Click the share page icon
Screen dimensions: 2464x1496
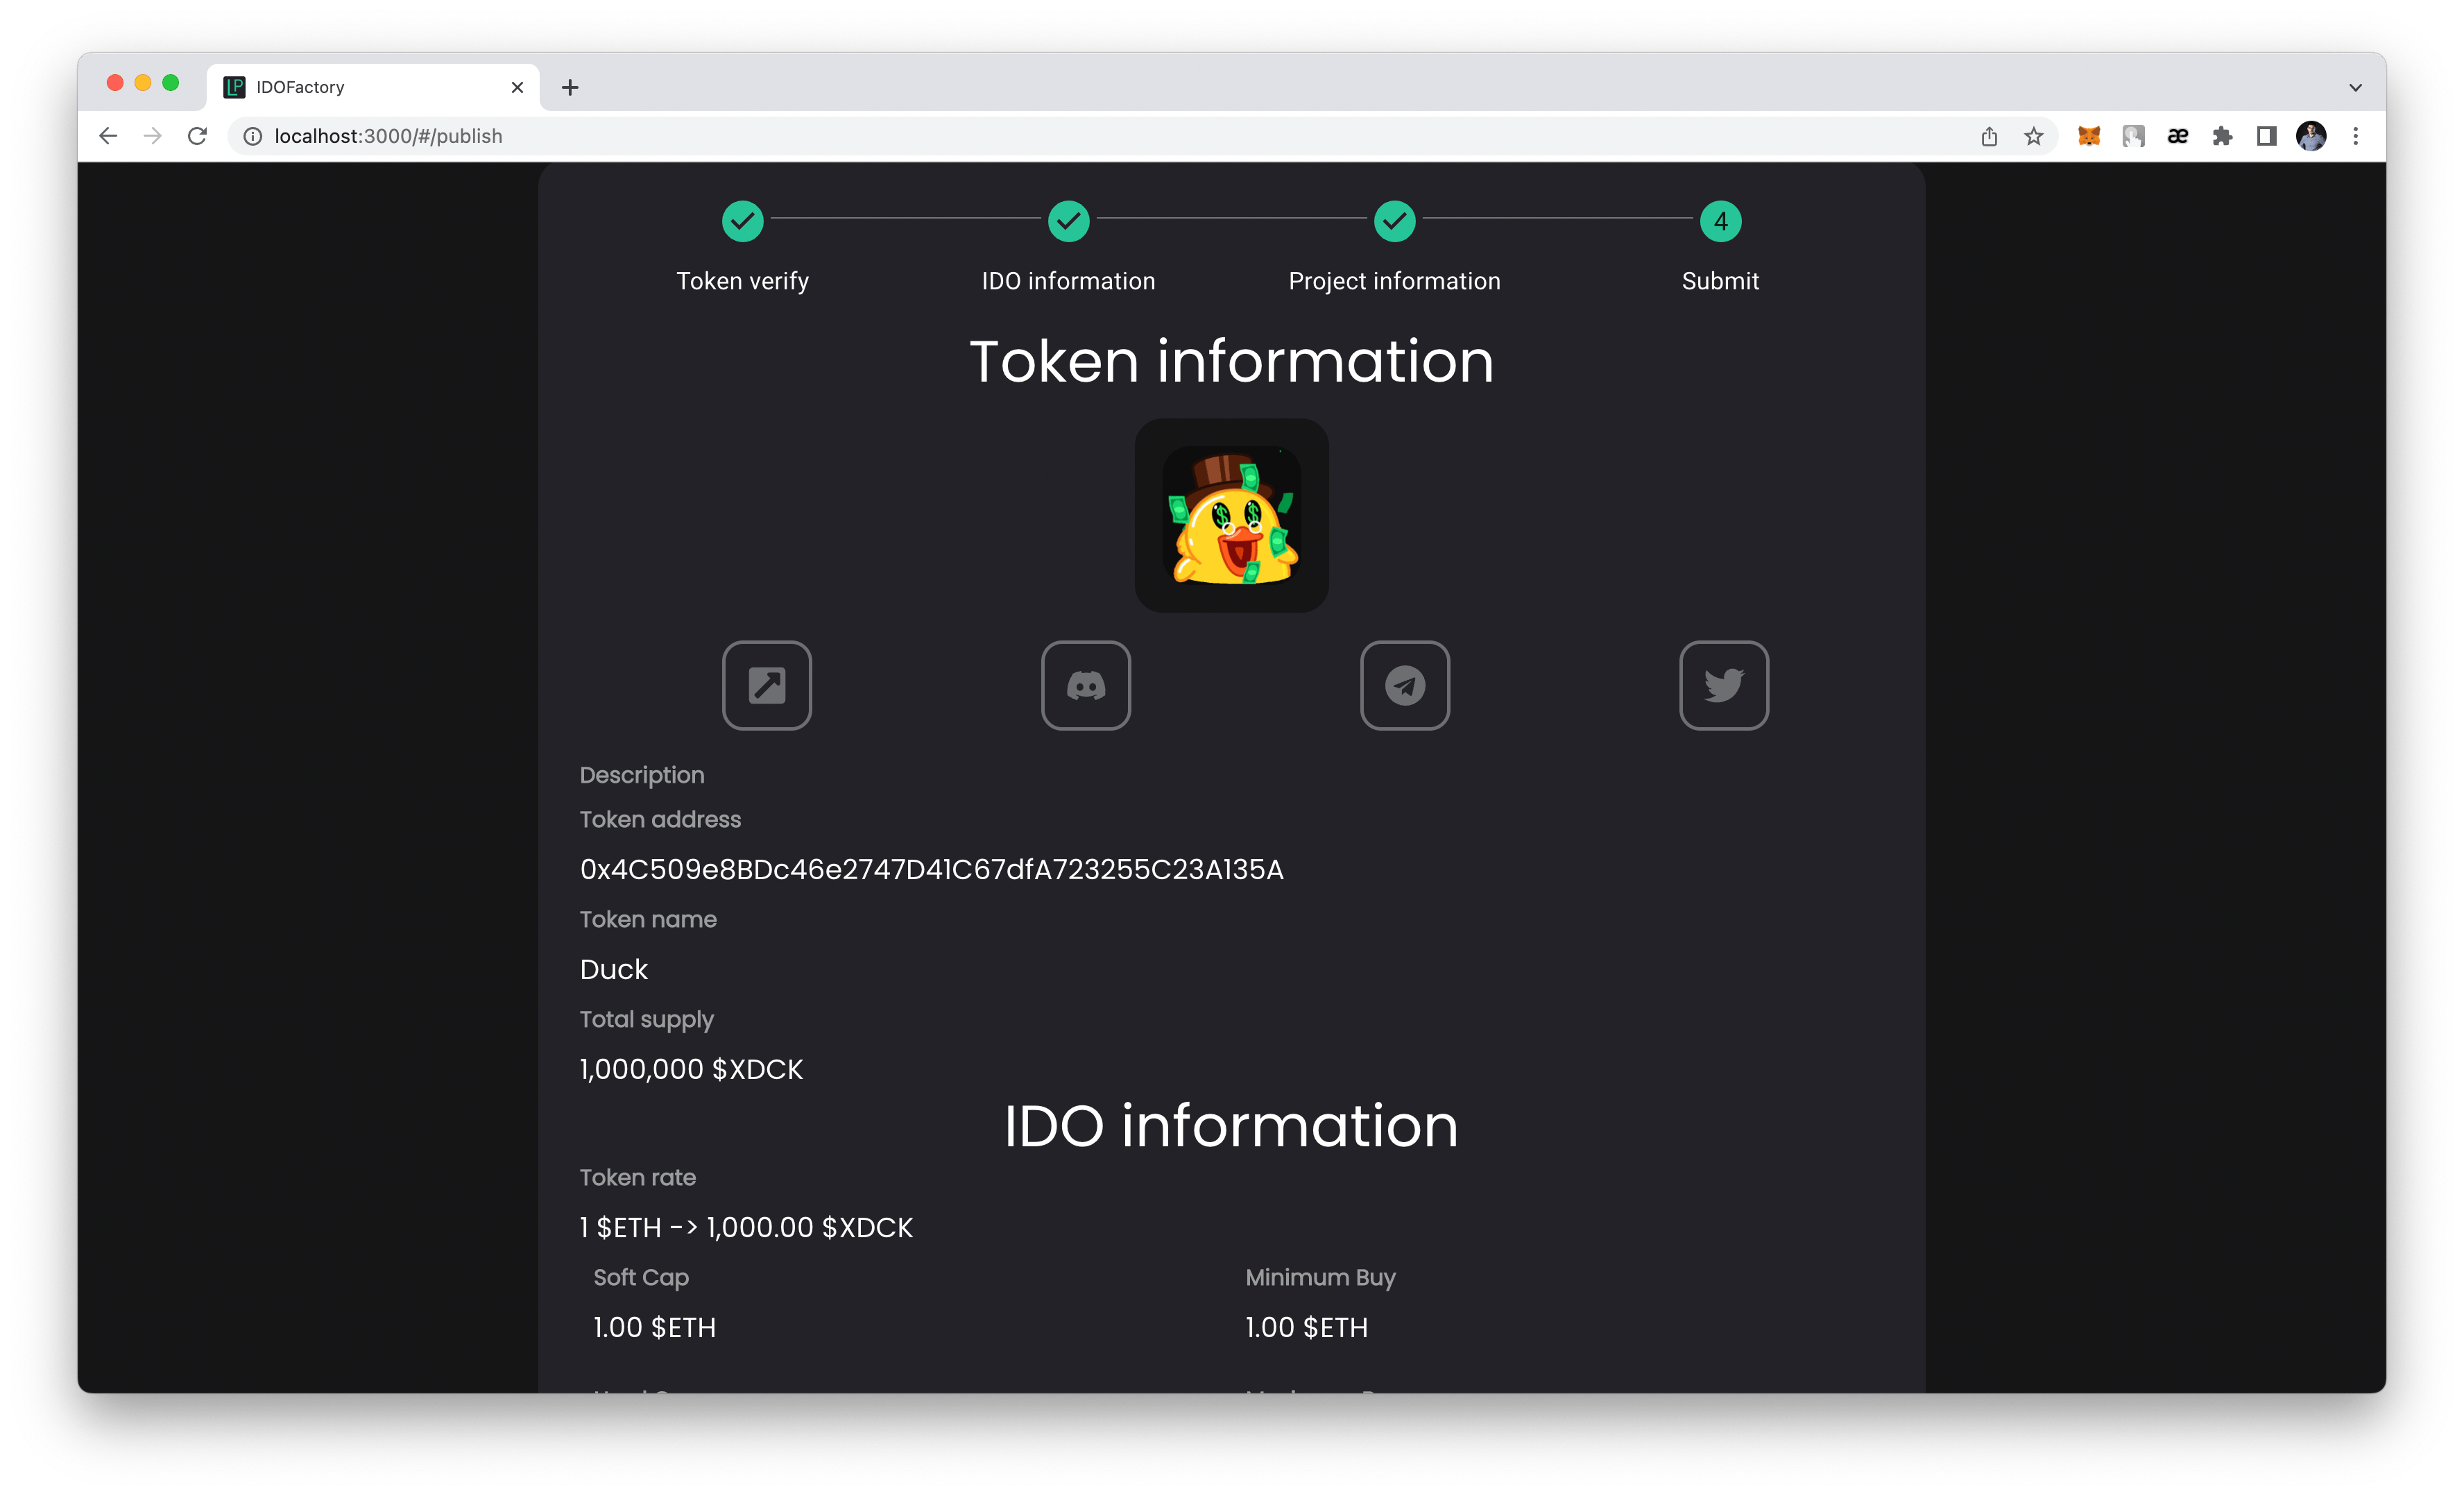tap(1989, 136)
